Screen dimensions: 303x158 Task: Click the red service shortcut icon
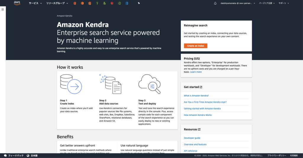(x=112, y=3)
